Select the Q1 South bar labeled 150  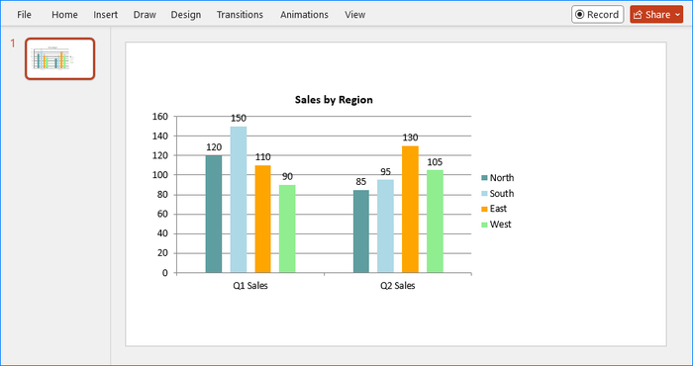pyautogui.click(x=239, y=200)
